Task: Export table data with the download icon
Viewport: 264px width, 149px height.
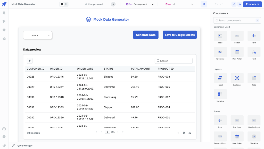Action: tap(184, 133)
